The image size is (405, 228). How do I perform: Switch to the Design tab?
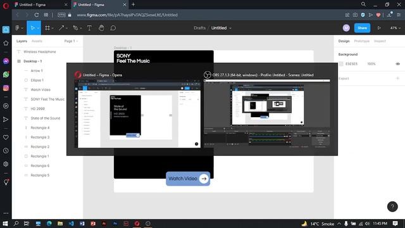click(x=344, y=41)
